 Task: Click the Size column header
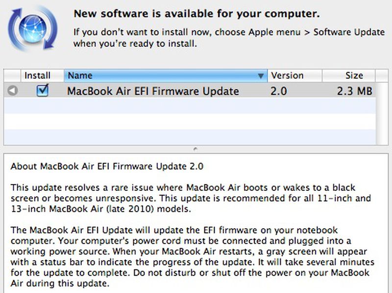coord(354,76)
